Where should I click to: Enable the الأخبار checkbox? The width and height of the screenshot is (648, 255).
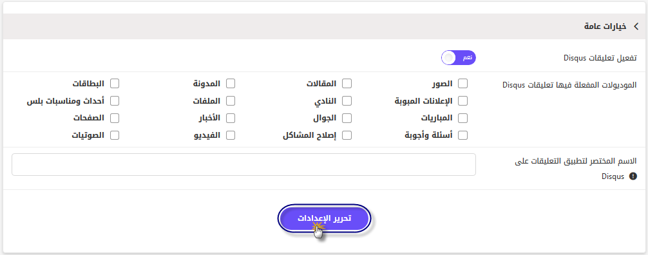(231, 118)
